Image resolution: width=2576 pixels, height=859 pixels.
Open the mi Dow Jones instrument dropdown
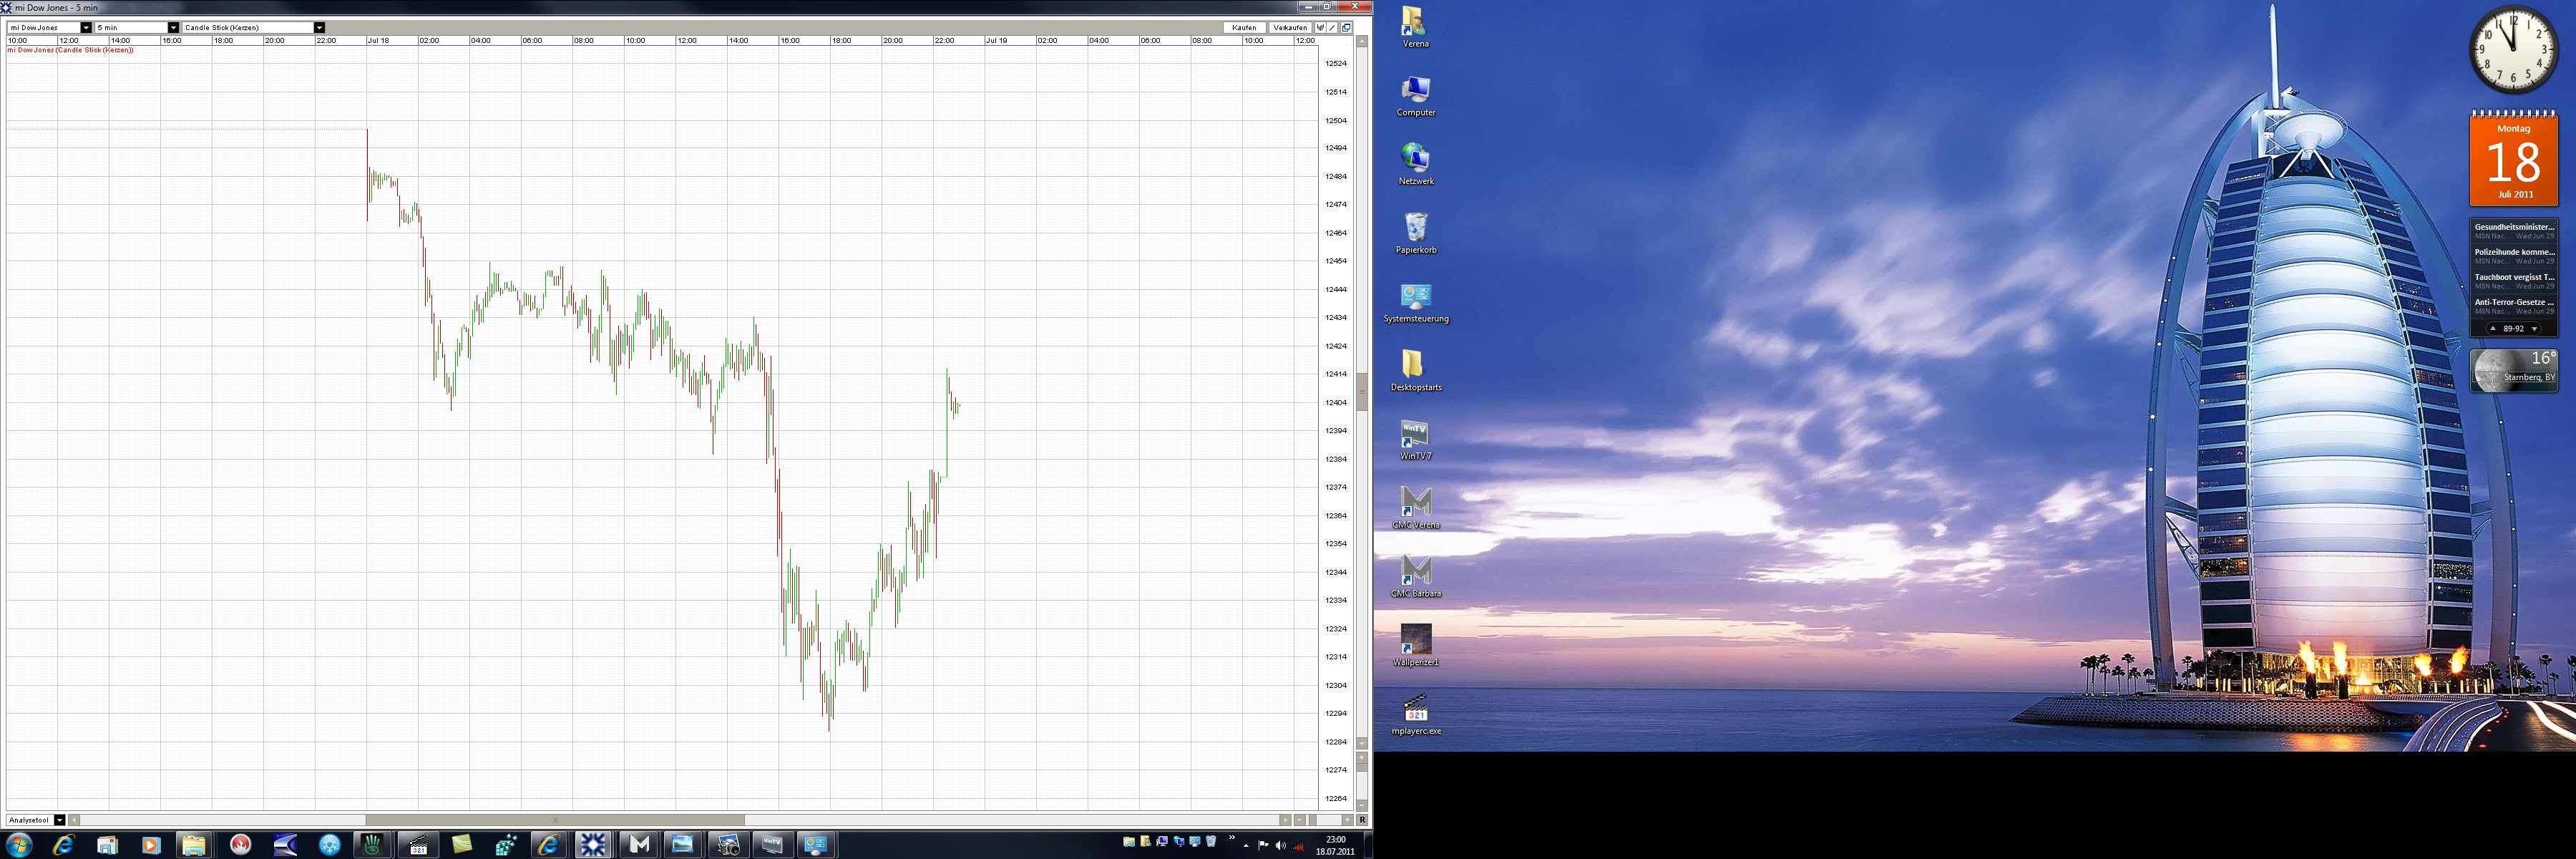86,28
